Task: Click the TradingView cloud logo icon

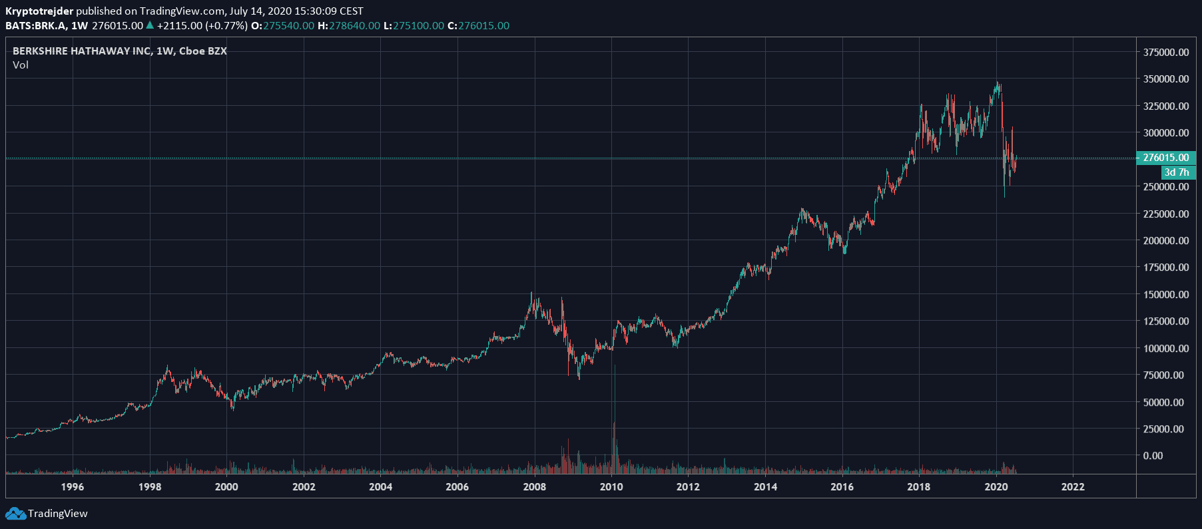Action: click(15, 514)
